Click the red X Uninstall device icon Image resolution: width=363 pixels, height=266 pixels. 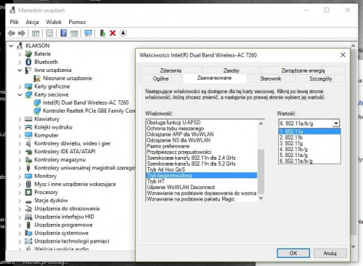tap(113, 33)
